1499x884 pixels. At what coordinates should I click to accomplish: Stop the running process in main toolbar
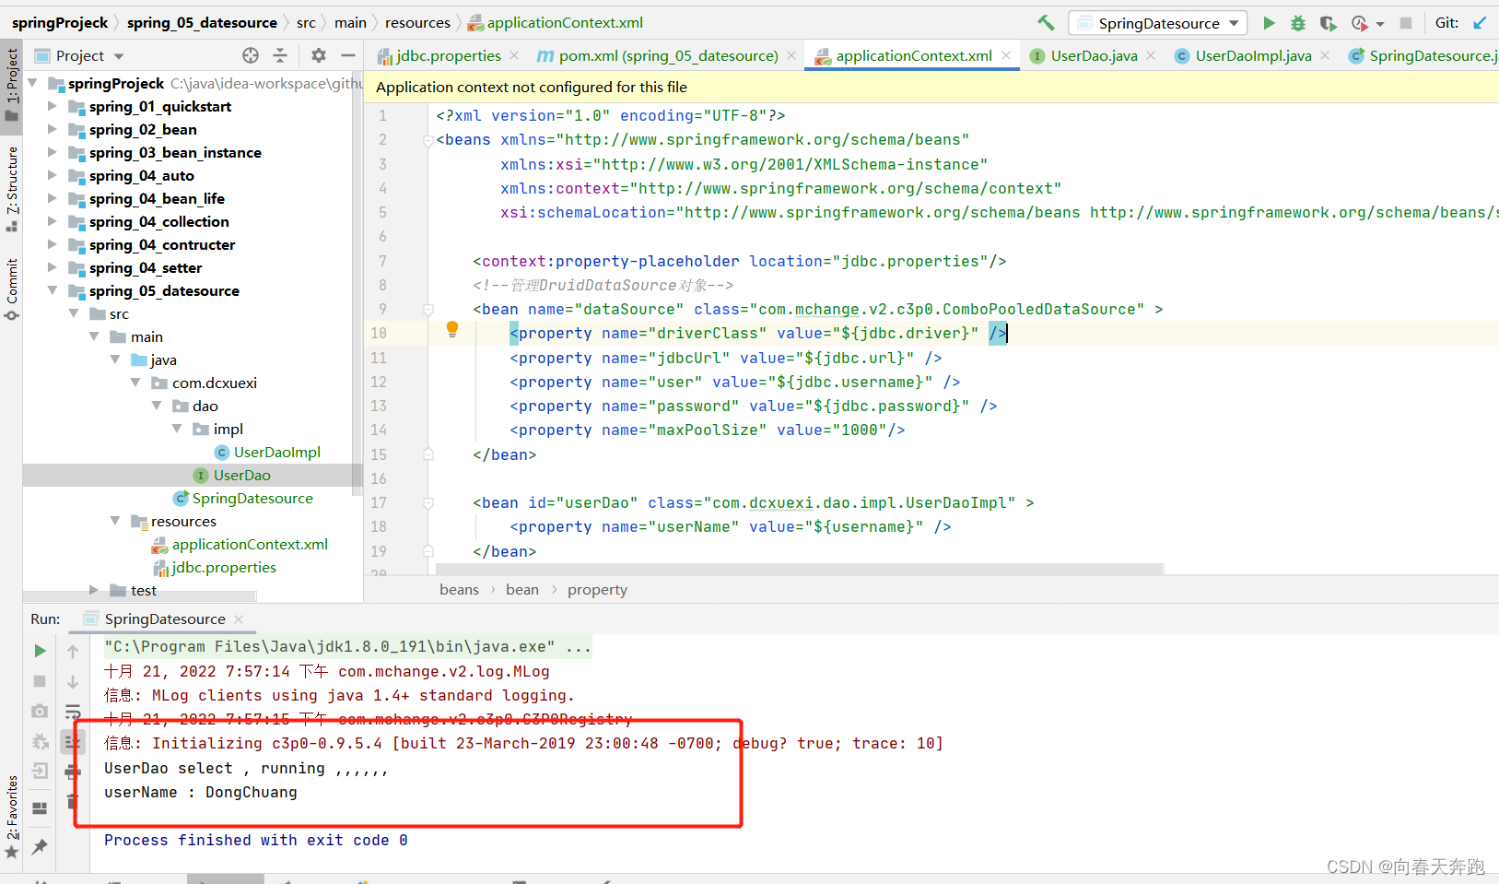(1406, 23)
